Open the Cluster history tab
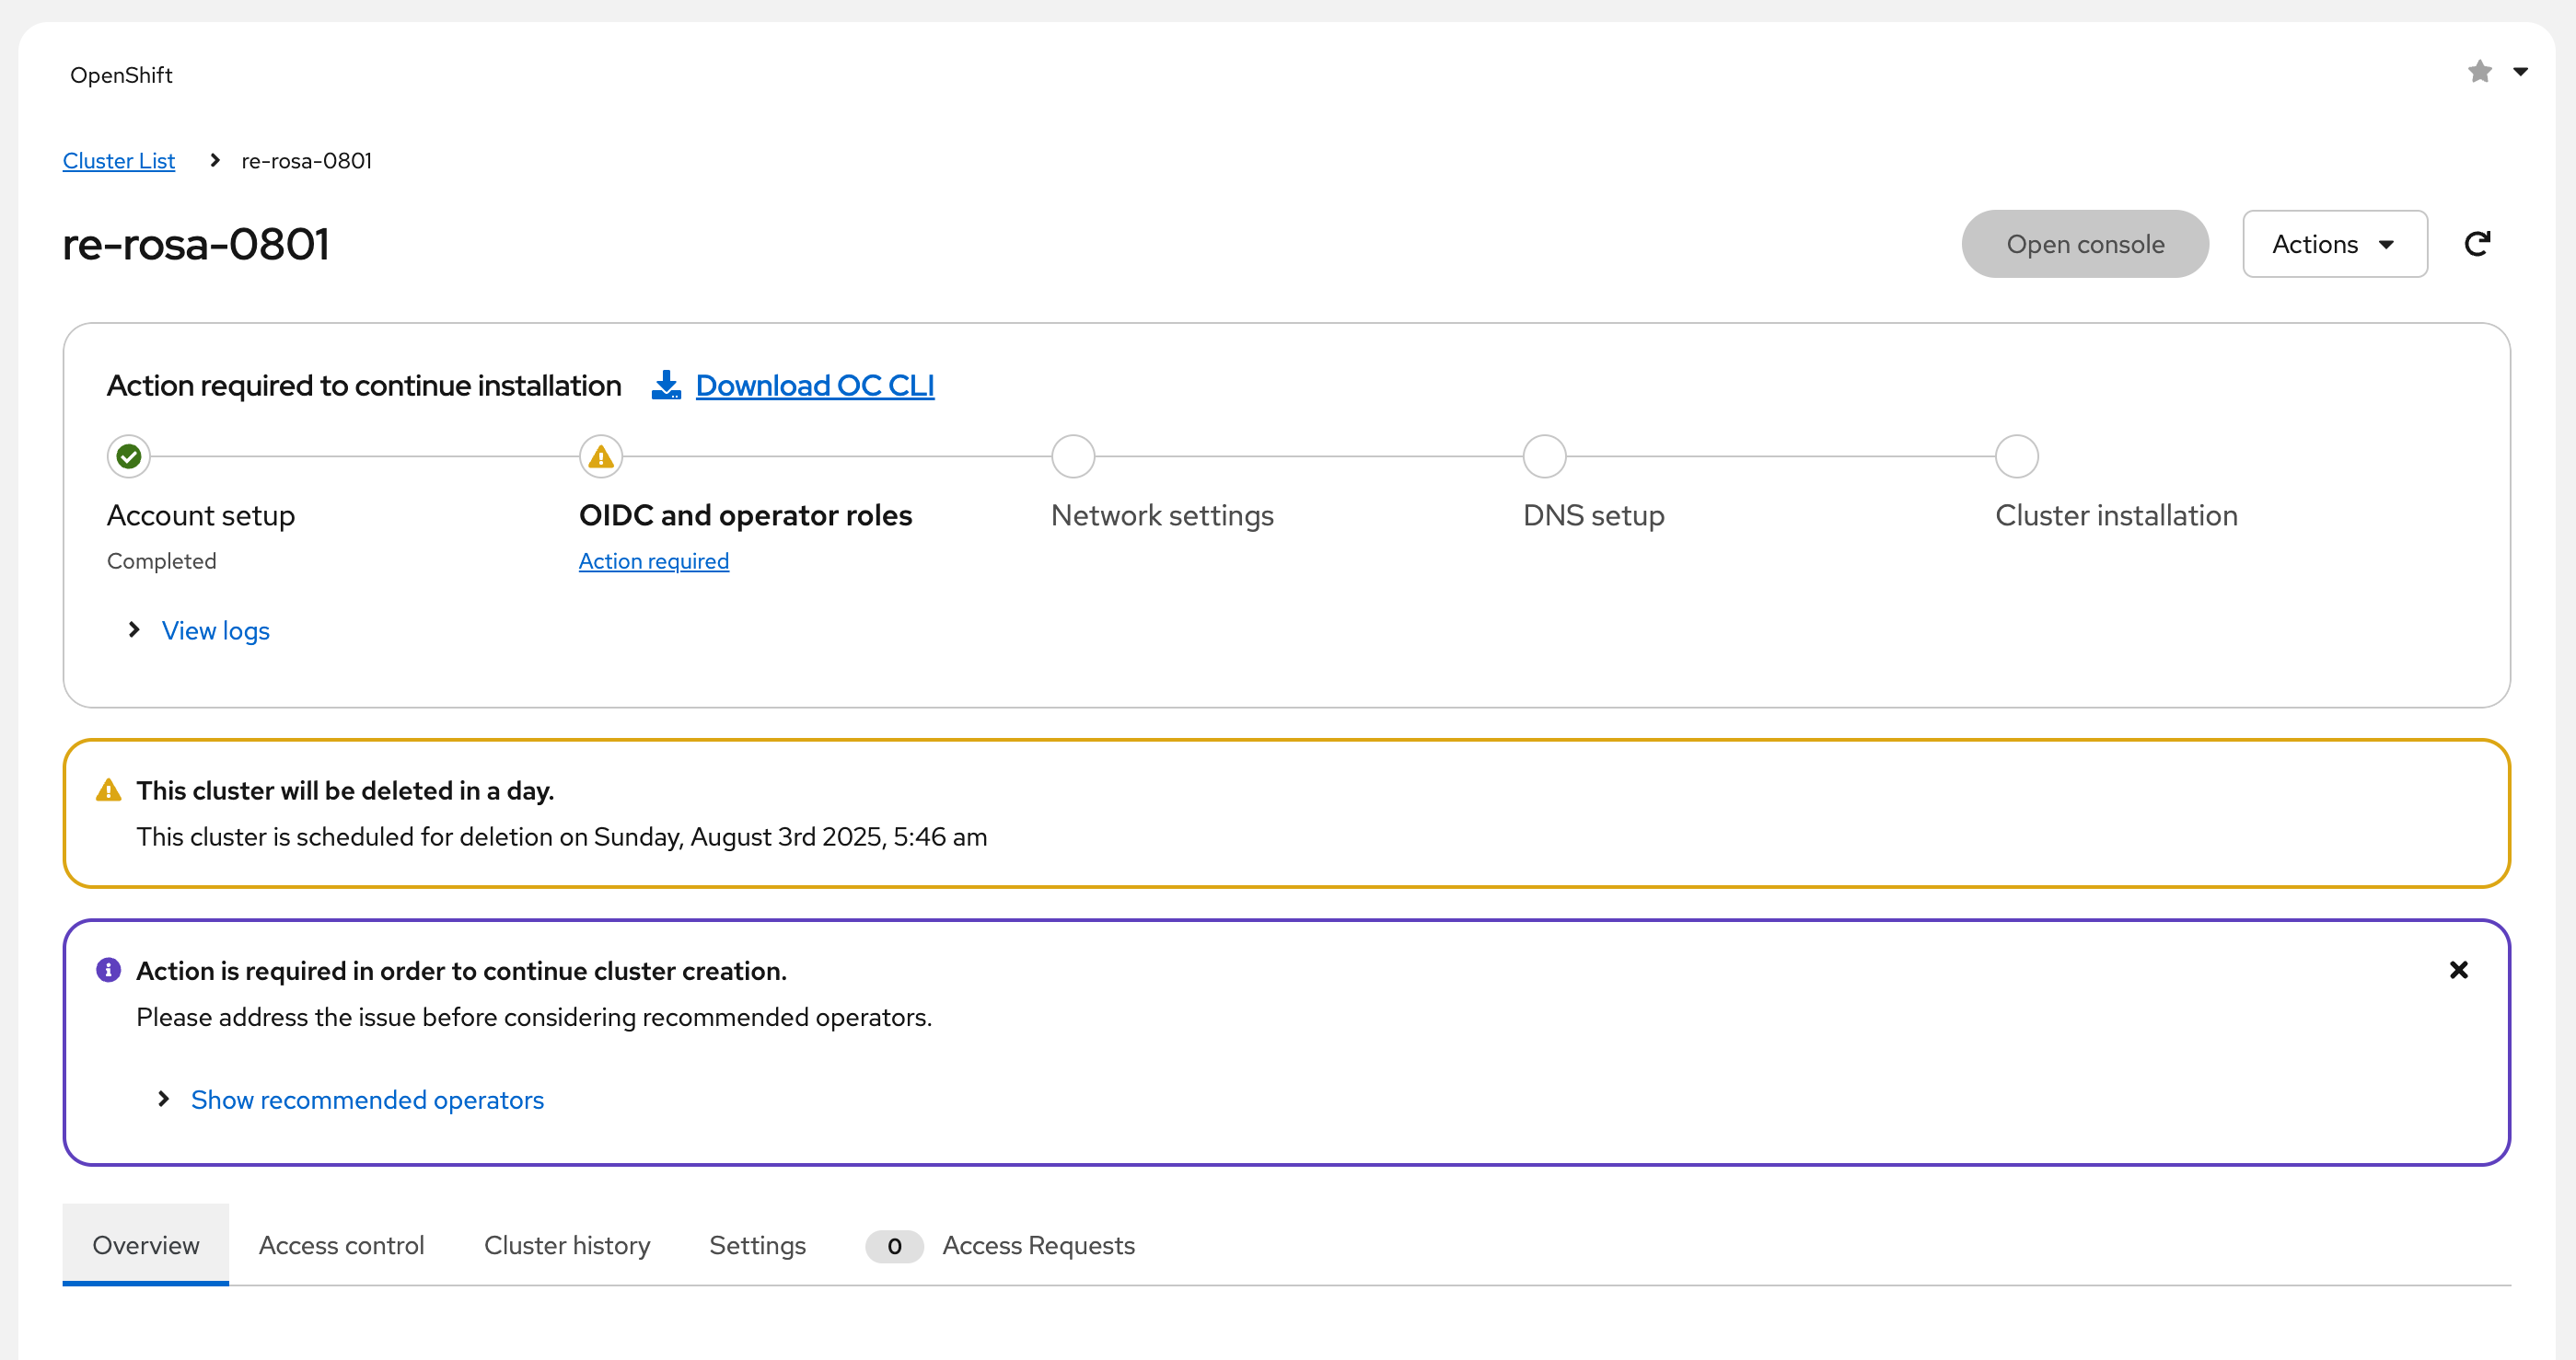 pyautogui.click(x=567, y=1245)
